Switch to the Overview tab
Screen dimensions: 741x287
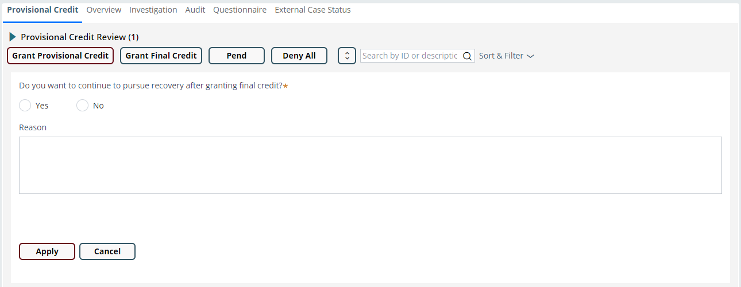click(x=103, y=10)
